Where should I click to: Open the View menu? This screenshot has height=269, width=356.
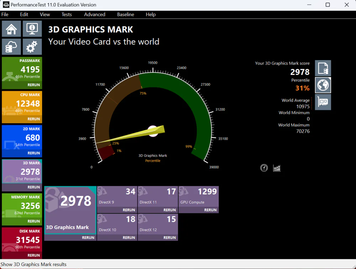[x=45, y=15]
